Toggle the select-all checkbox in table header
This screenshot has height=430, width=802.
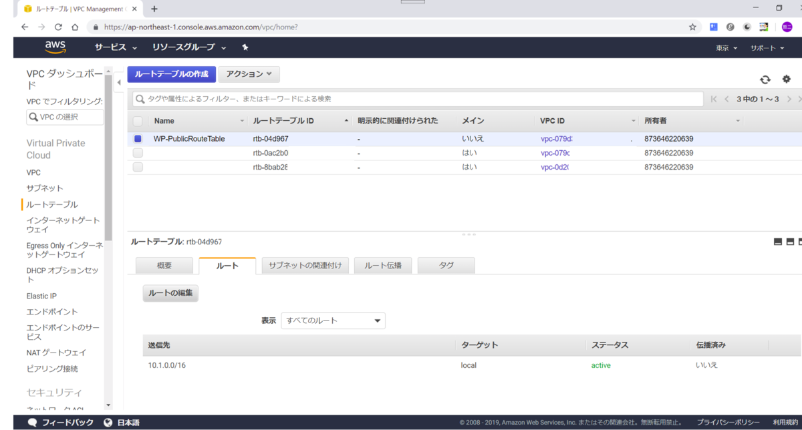(x=137, y=120)
